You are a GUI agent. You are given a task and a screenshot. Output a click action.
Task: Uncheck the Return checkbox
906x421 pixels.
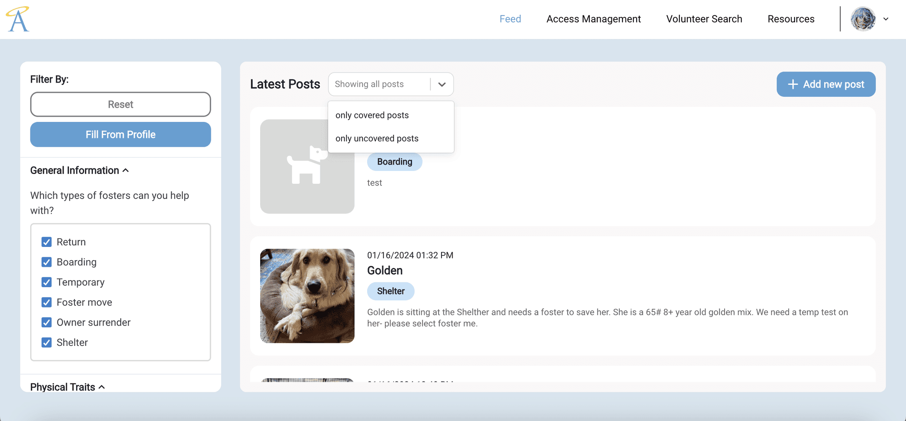click(x=46, y=242)
